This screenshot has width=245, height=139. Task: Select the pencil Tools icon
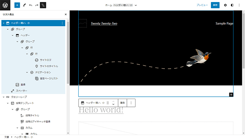tap(24, 5)
